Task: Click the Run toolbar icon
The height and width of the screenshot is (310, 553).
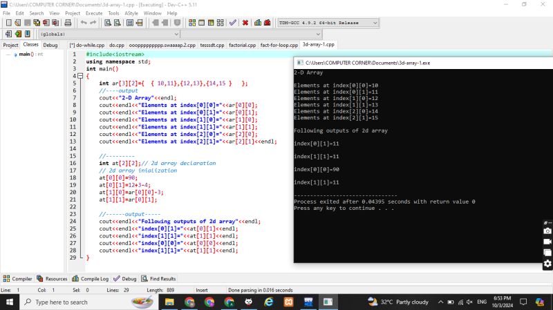Action: (201, 23)
